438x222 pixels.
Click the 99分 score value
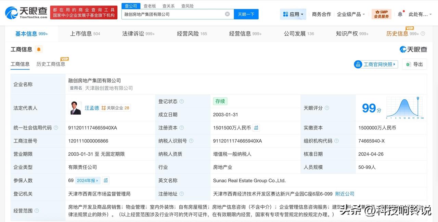click(372, 108)
